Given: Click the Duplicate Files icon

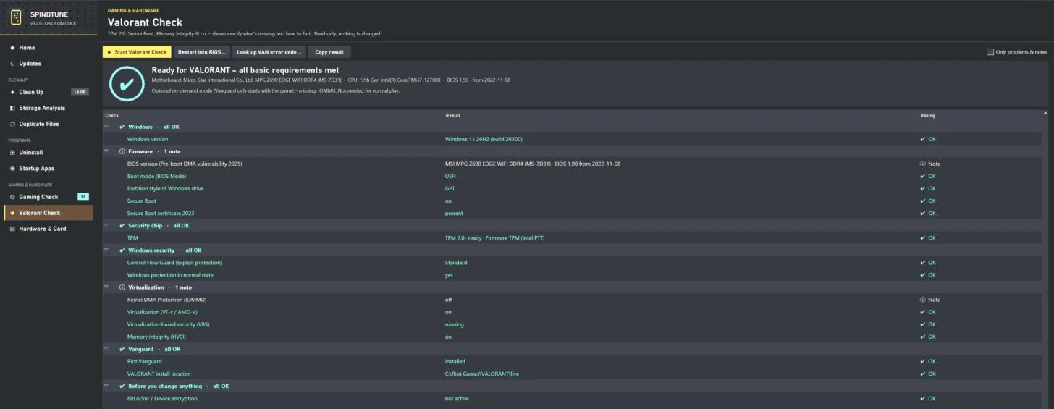Looking at the screenshot, I should [x=12, y=124].
